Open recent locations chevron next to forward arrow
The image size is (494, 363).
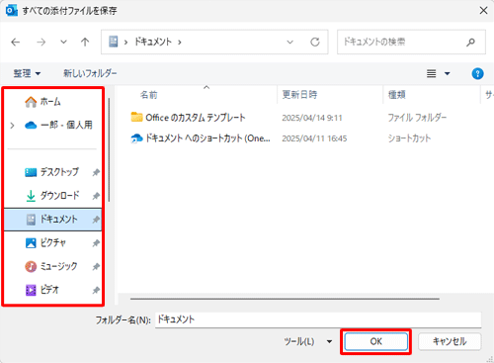pyautogui.click(x=63, y=42)
